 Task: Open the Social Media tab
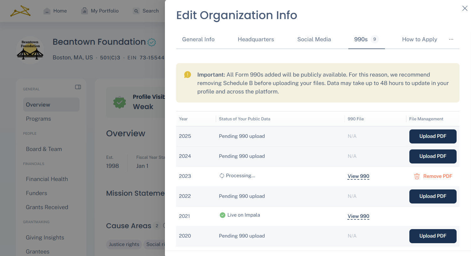(314, 39)
